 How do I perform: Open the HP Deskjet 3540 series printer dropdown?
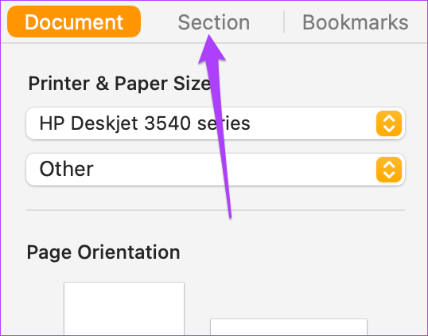pyautogui.click(x=216, y=123)
